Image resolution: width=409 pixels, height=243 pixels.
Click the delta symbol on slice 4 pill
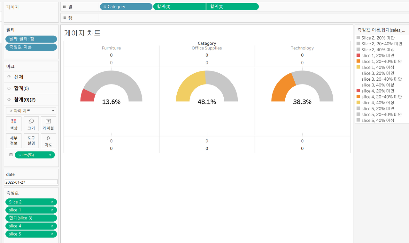click(x=52, y=226)
